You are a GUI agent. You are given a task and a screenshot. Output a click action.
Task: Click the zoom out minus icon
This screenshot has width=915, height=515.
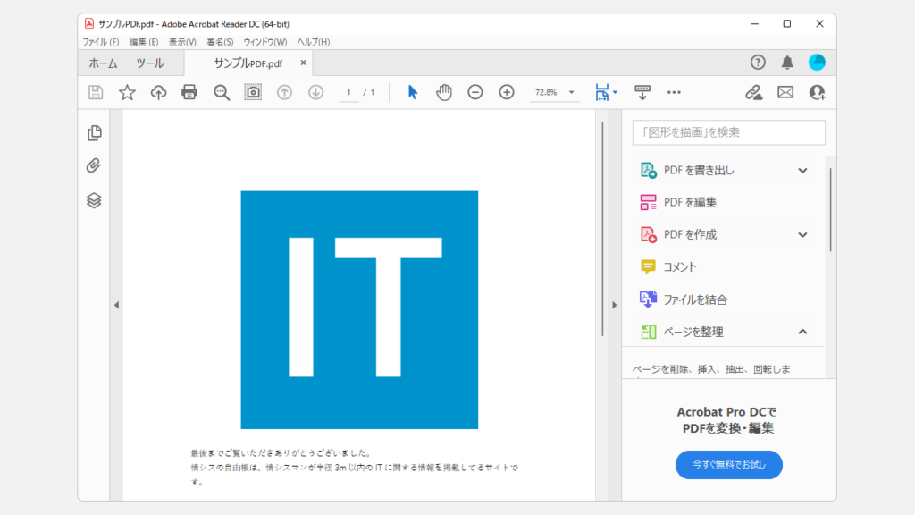click(475, 92)
